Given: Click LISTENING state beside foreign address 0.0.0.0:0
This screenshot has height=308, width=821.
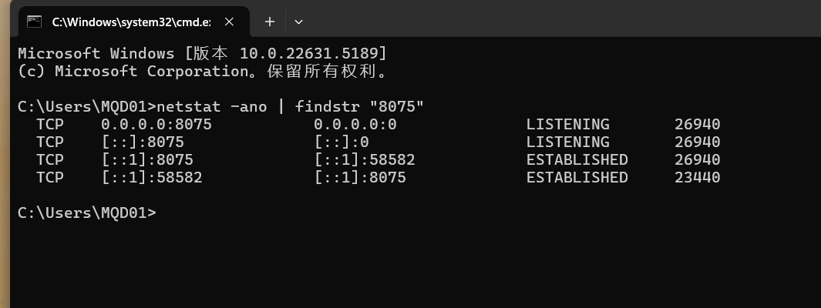Looking at the screenshot, I should click(567, 125).
